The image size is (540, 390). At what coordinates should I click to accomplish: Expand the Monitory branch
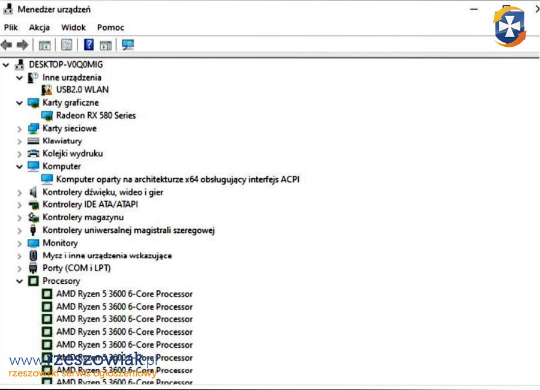pos(20,244)
